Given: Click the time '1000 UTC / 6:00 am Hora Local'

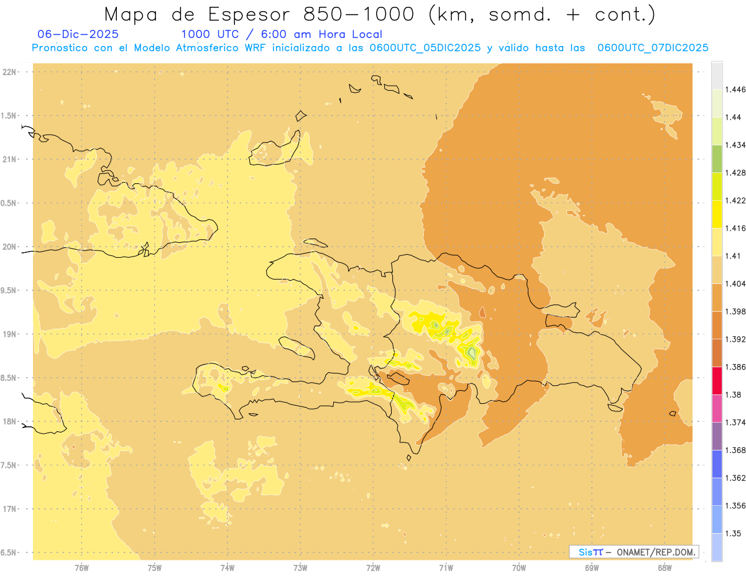Looking at the screenshot, I should tap(282, 34).
